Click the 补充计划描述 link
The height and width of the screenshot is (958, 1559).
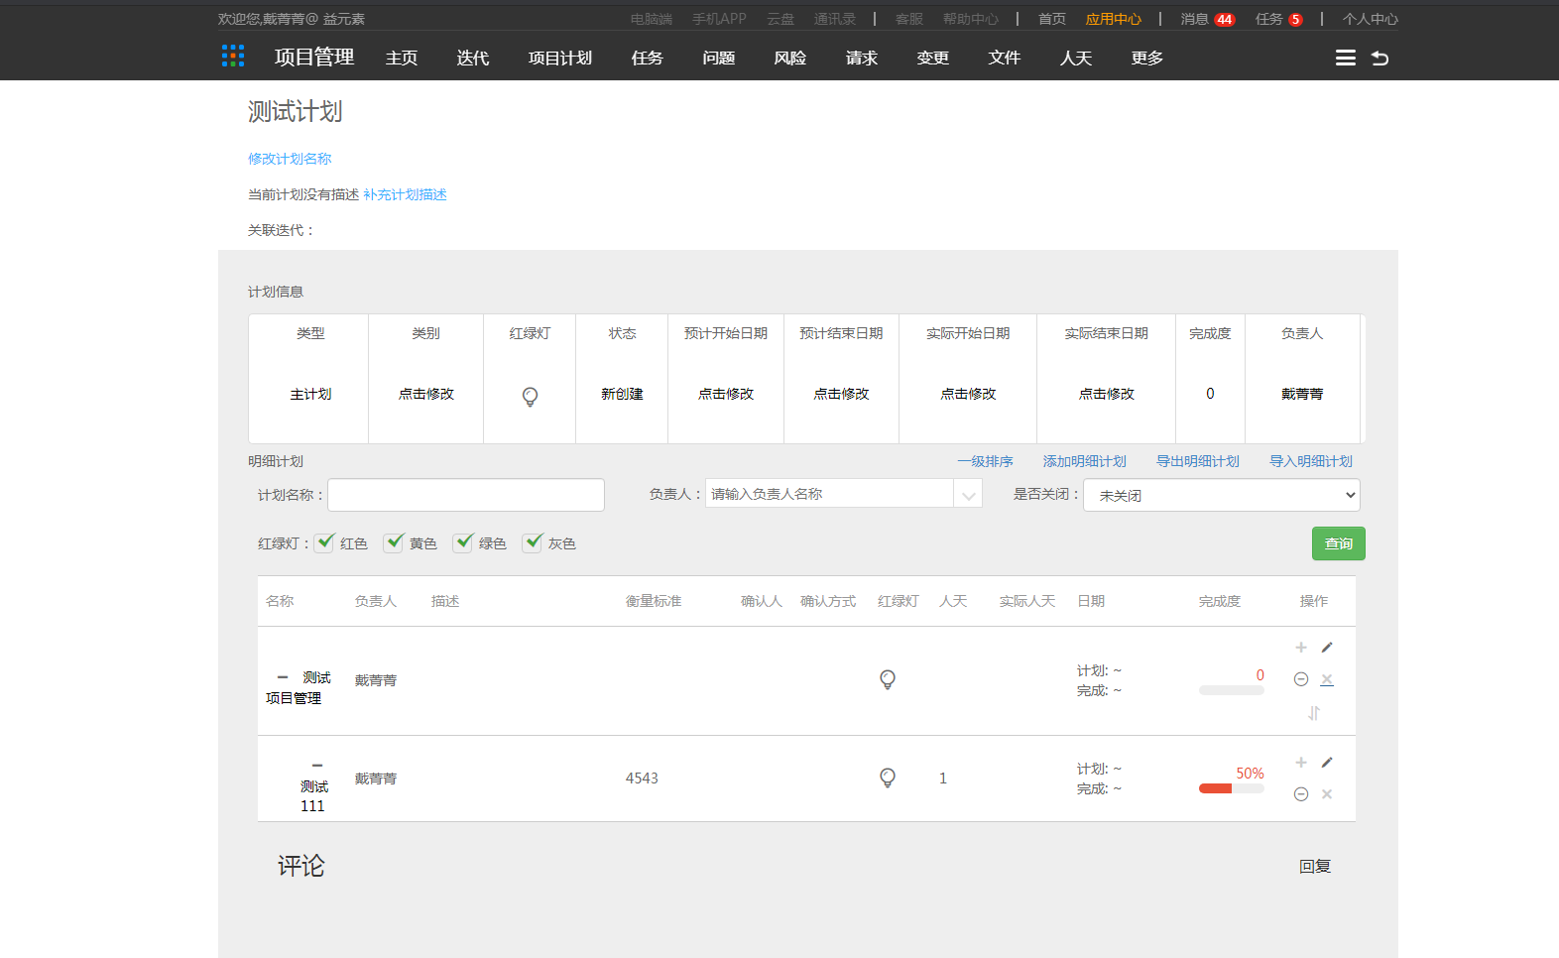405,194
